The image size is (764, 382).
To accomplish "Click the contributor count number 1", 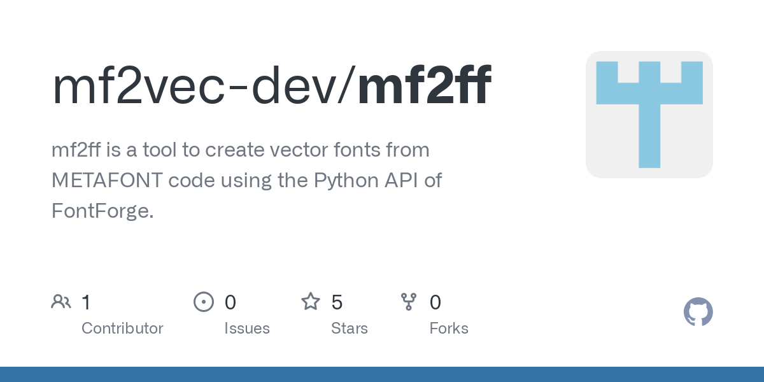I will click(x=86, y=302).
